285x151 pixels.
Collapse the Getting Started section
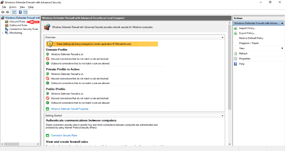tap(222, 116)
